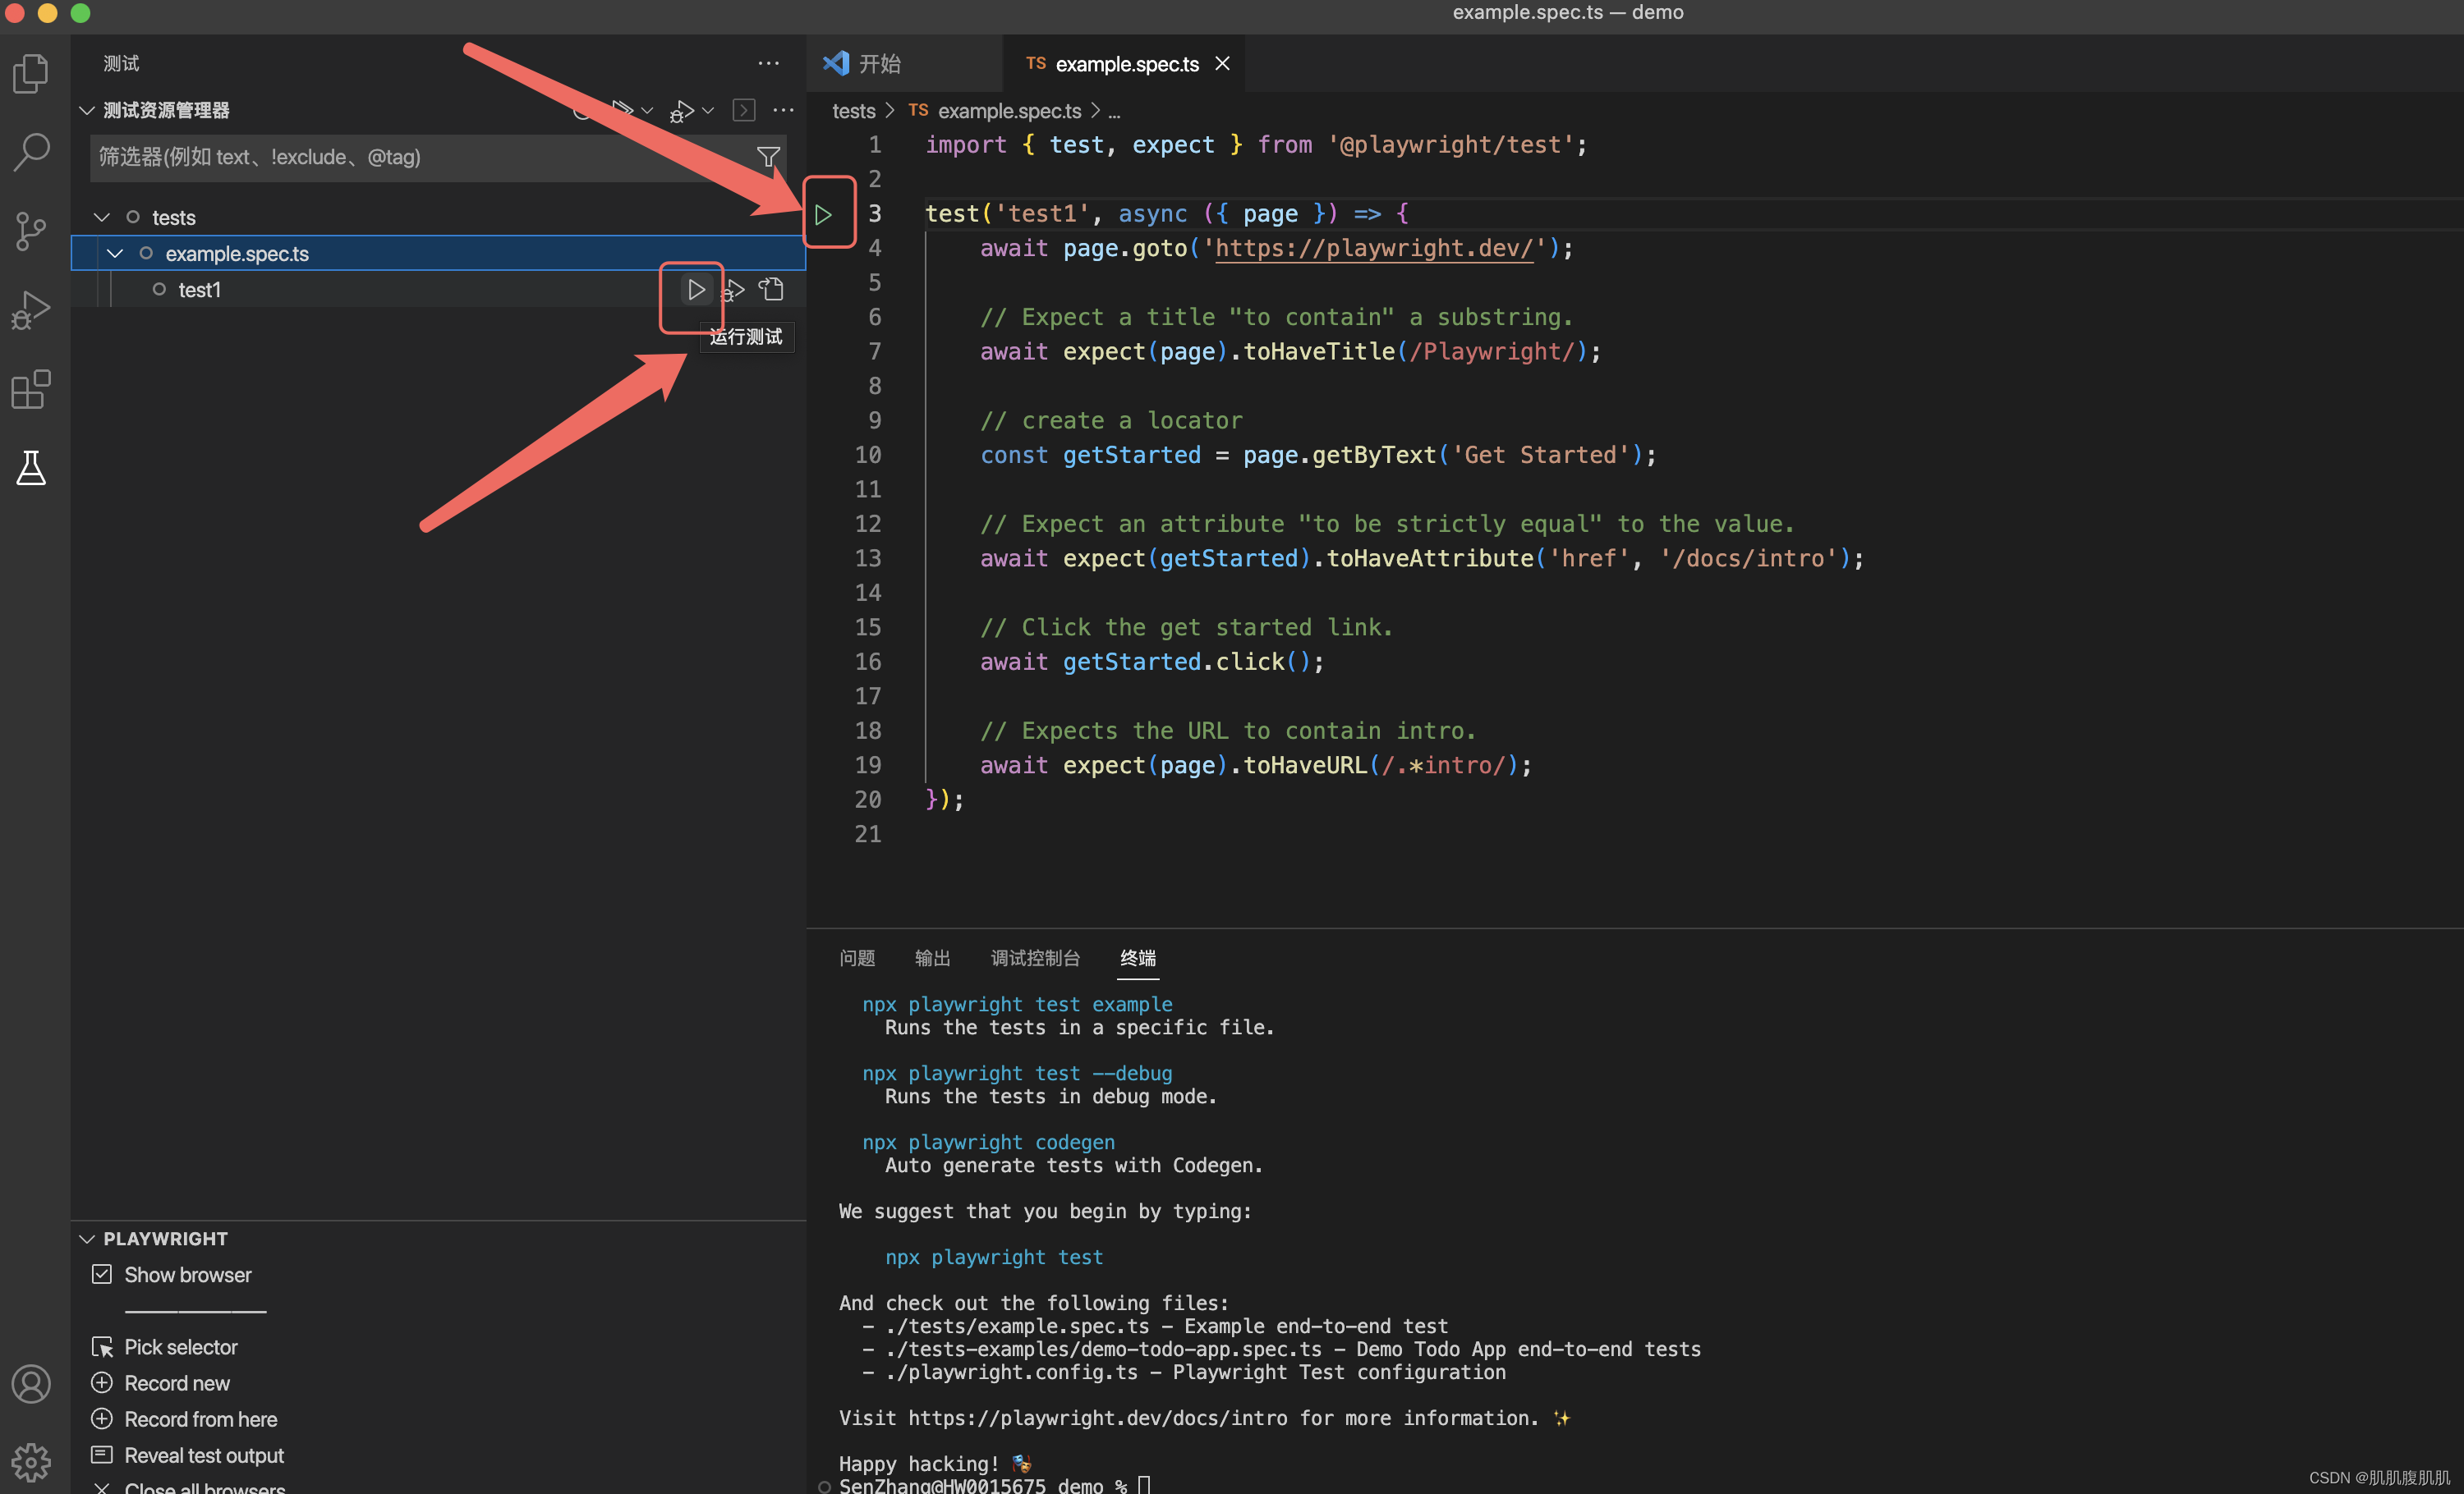Switch to the 开始 tab

pos(903,64)
